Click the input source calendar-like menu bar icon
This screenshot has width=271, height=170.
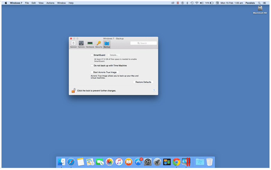[217, 3]
